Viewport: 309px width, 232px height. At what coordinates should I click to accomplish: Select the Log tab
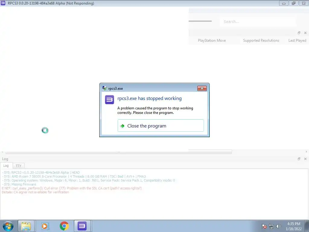6,166
